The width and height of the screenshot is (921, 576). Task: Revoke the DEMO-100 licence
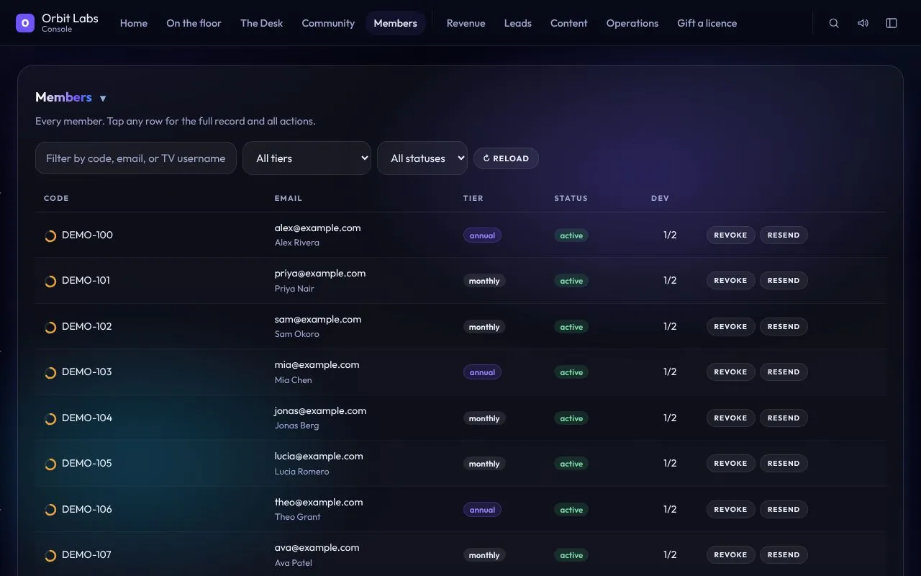coord(730,235)
